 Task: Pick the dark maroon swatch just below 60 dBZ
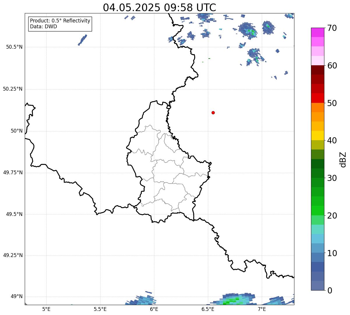pos(317,70)
